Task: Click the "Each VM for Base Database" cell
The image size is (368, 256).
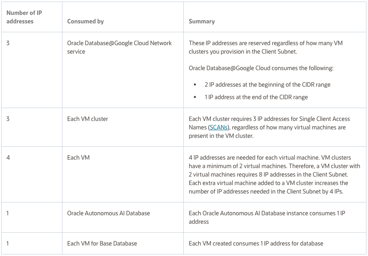Action: pos(102,244)
